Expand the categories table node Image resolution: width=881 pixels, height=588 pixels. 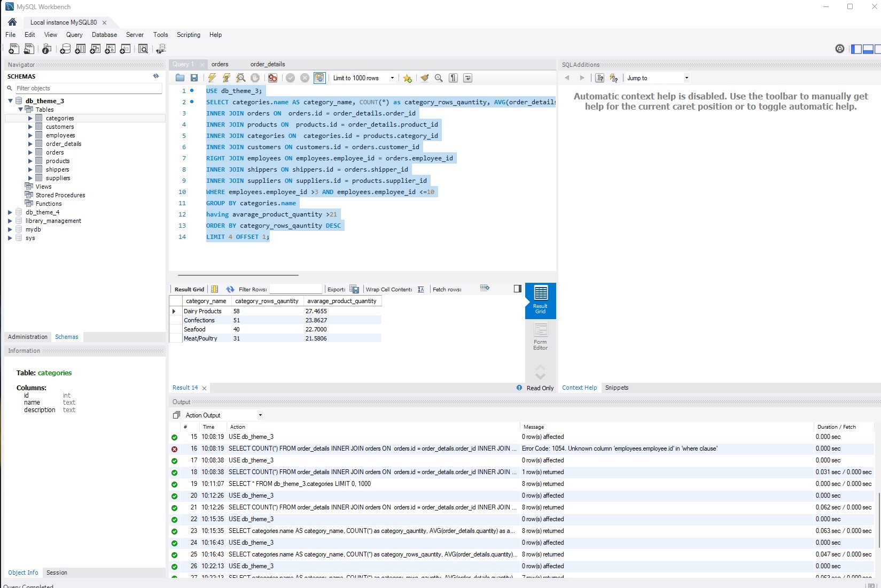point(30,118)
